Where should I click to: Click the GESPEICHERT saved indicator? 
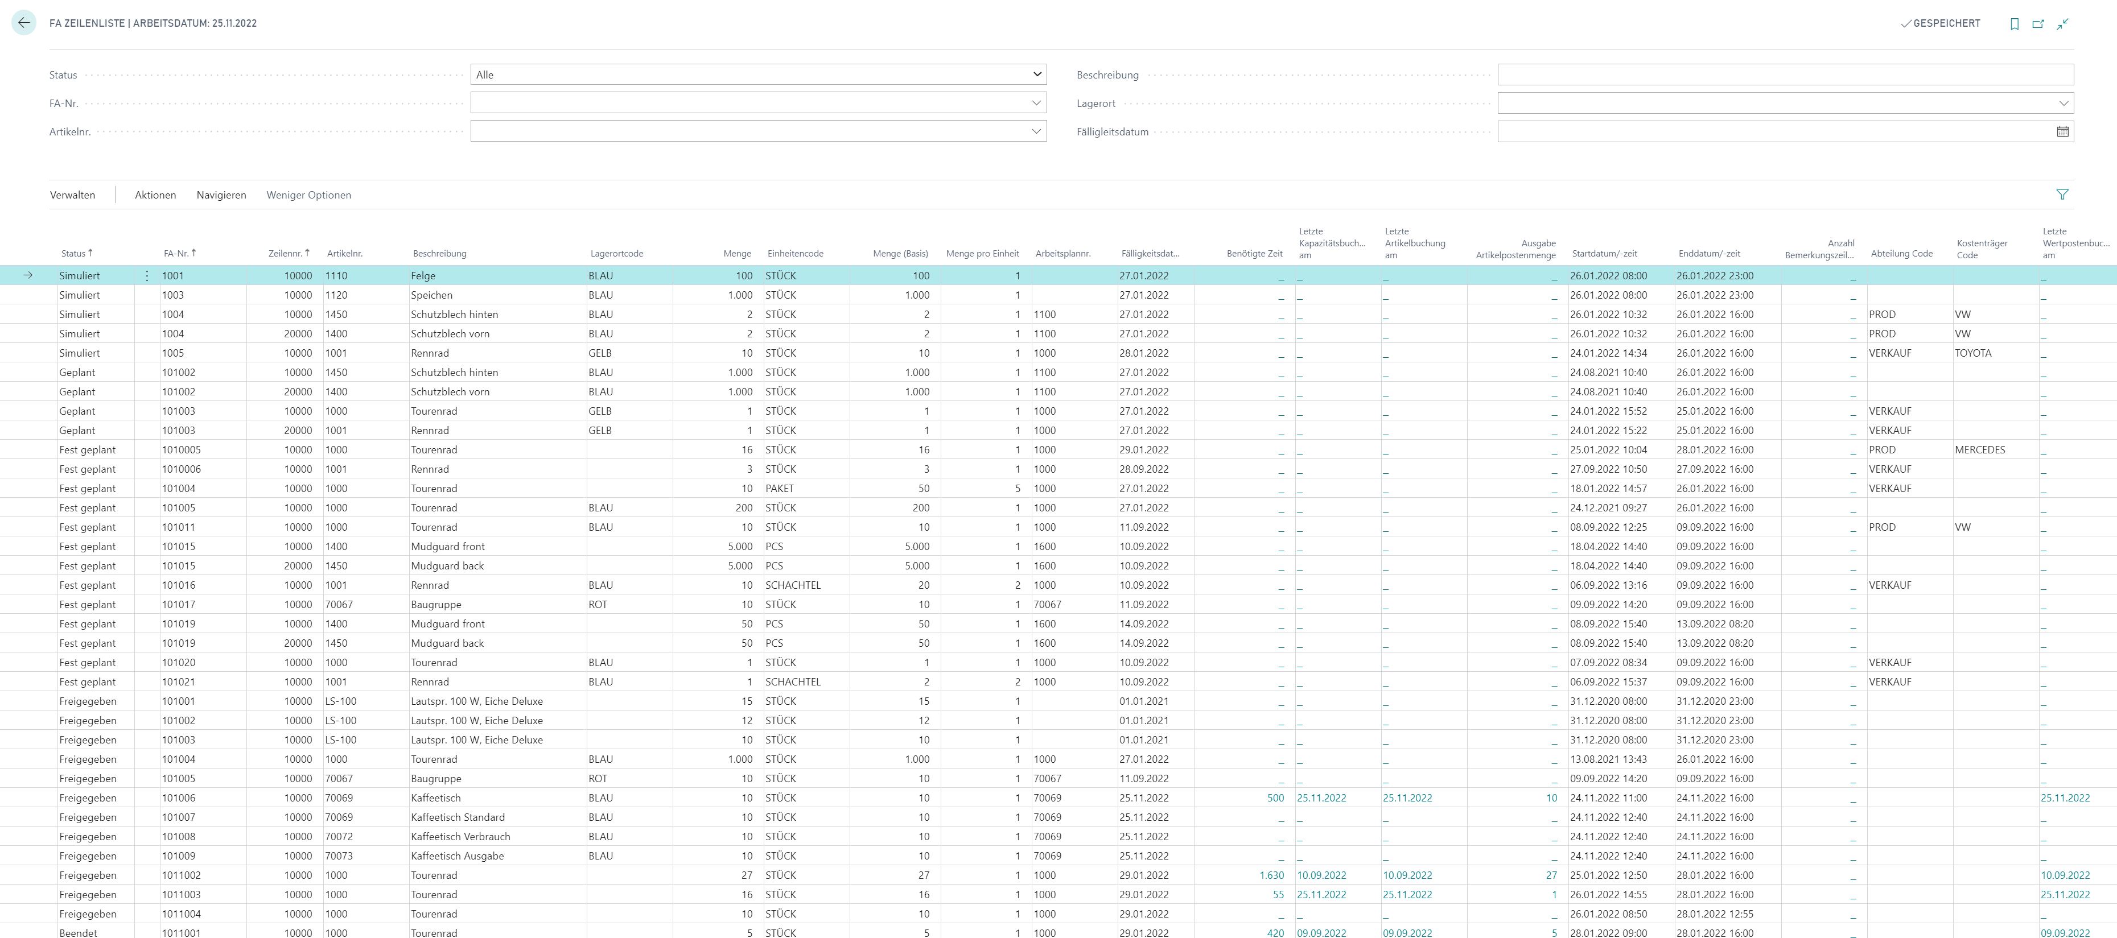coord(1941,24)
